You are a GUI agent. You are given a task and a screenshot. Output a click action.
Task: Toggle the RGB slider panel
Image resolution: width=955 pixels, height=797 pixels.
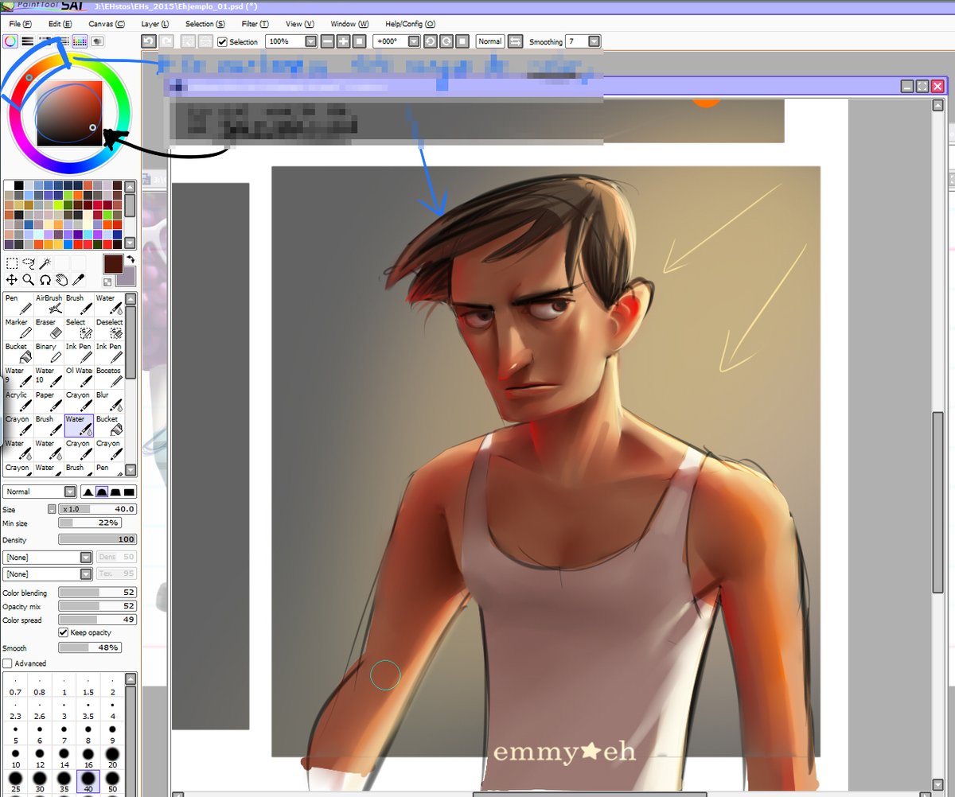pos(27,41)
